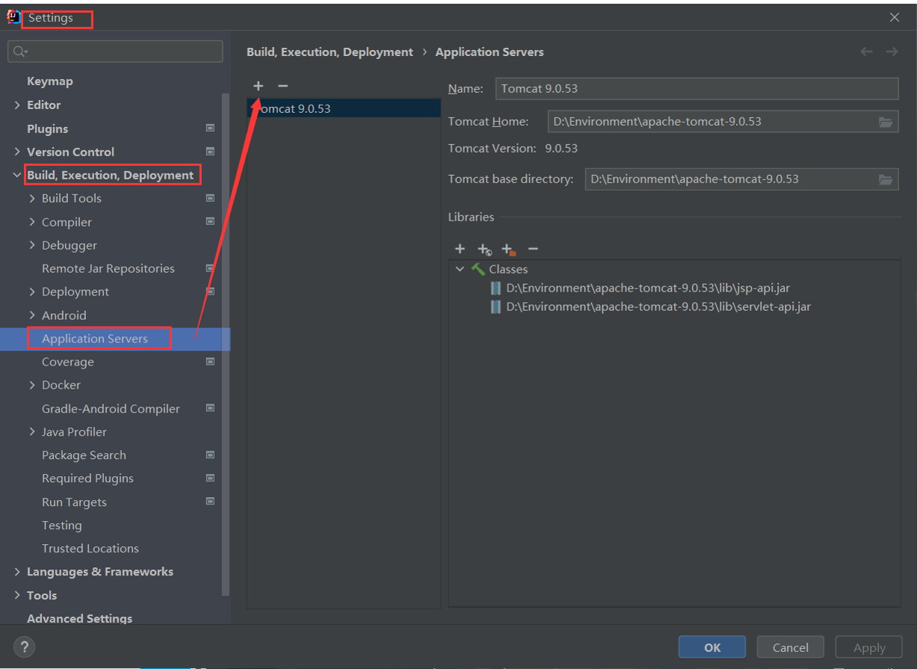Viewport: 917px width, 669px height.
Task: Open the Testing settings page
Action: tap(62, 525)
